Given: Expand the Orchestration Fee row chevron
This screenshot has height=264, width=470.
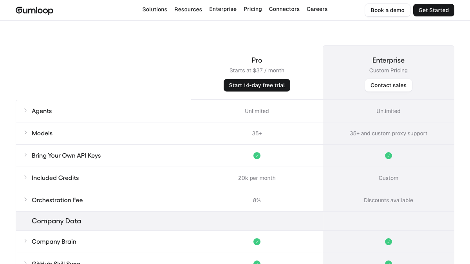Looking at the screenshot, I should coord(25,200).
